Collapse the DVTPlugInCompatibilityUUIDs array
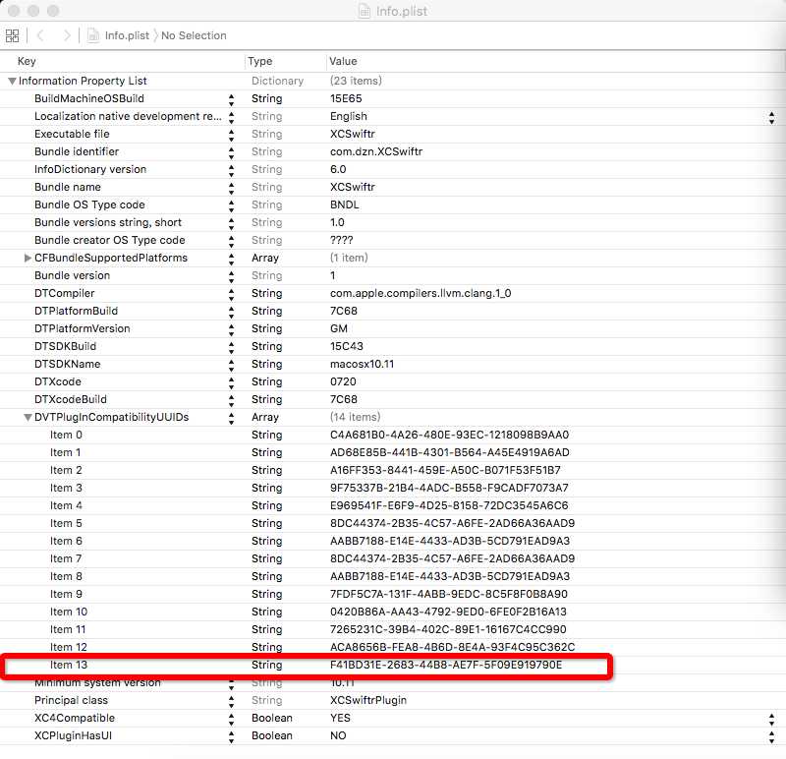The image size is (786, 759). [x=28, y=418]
